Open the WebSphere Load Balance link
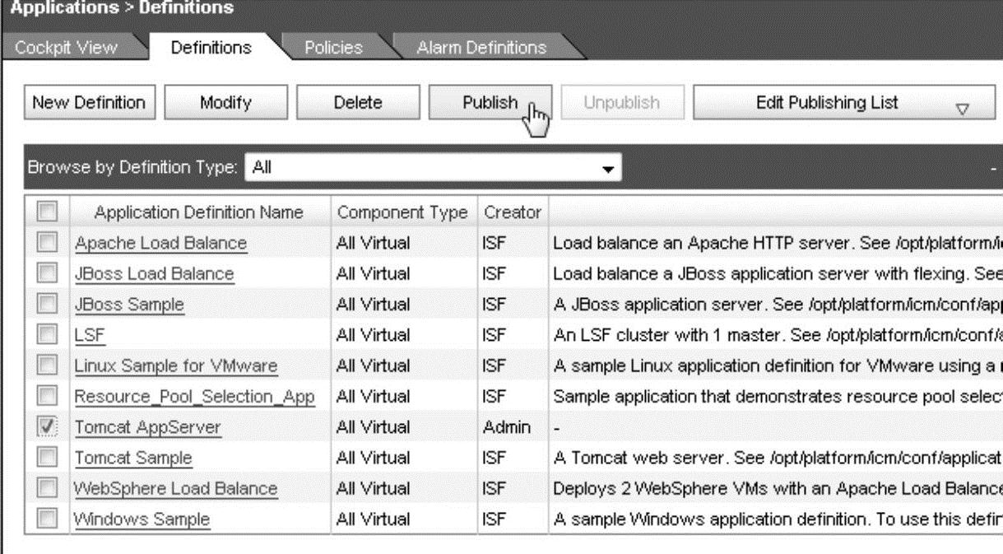 coord(175,489)
